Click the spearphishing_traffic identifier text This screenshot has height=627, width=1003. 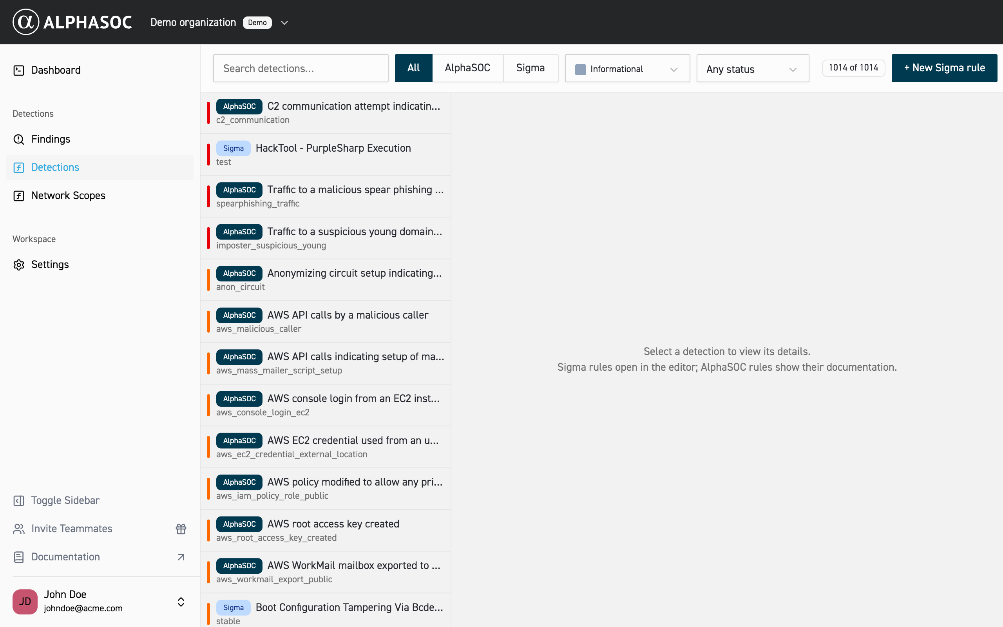click(x=258, y=204)
